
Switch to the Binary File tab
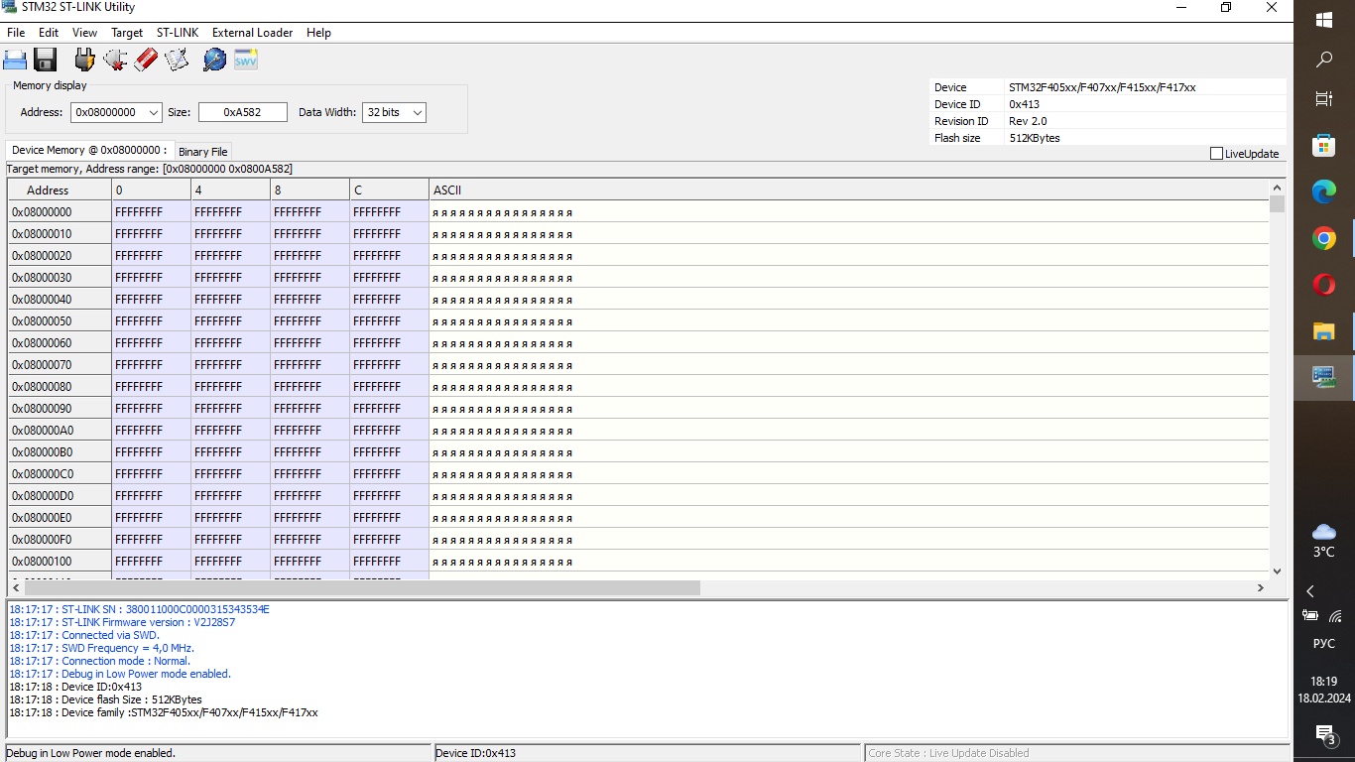pos(203,152)
